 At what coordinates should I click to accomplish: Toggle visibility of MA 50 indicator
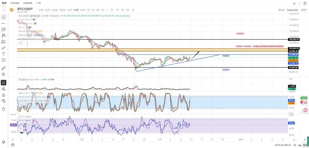coord(34,20)
